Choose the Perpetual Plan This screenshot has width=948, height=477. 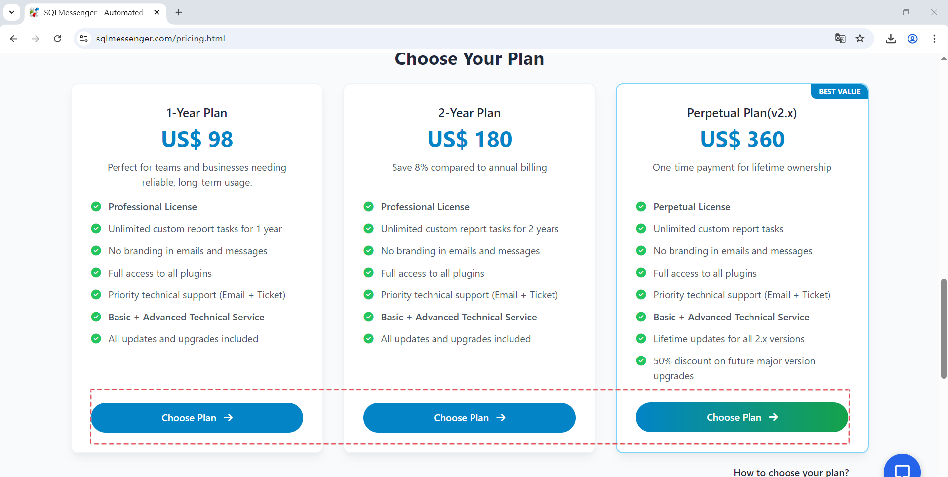click(742, 417)
